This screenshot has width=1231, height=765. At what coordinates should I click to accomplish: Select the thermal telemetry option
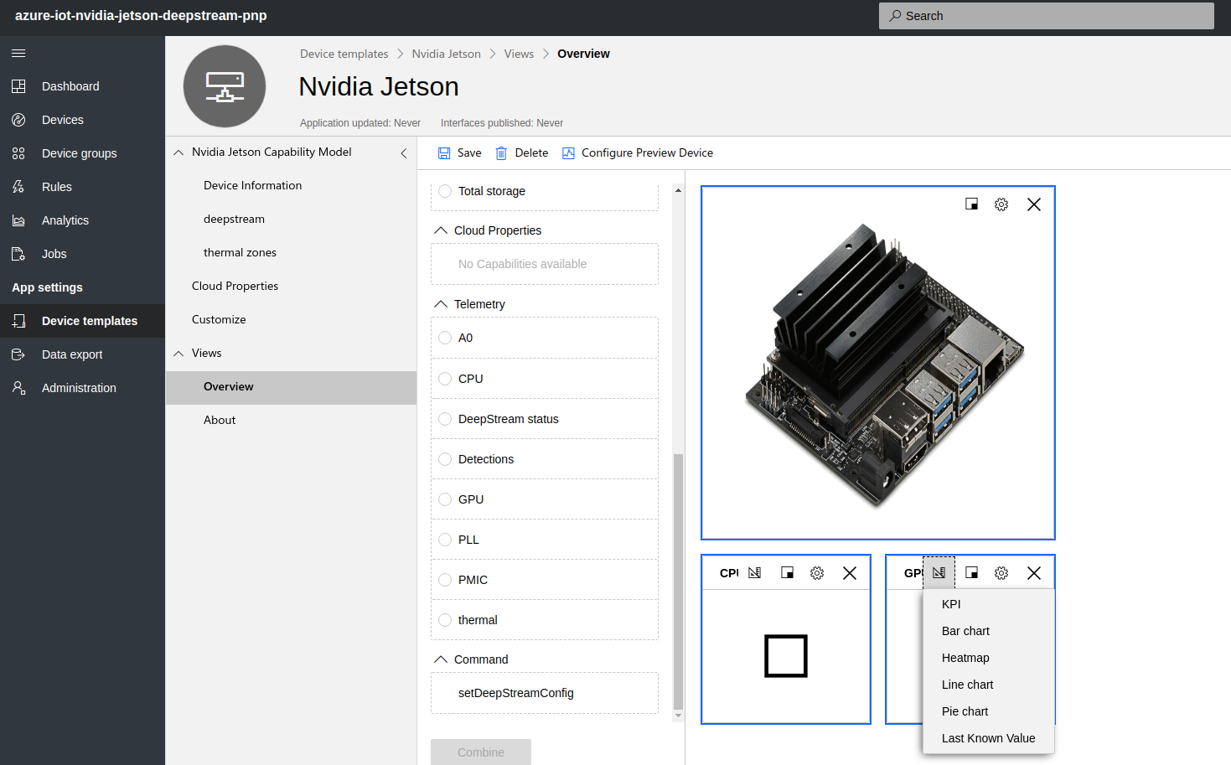[x=445, y=620]
